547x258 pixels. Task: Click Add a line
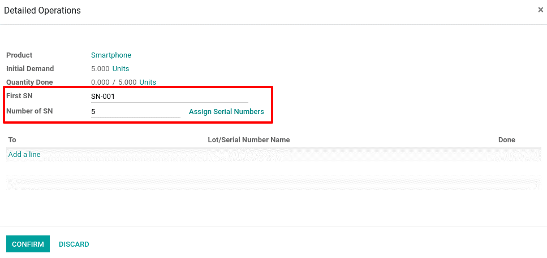[24, 154]
